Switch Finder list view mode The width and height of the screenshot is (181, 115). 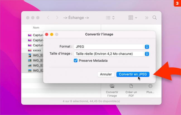click(110, 18)
